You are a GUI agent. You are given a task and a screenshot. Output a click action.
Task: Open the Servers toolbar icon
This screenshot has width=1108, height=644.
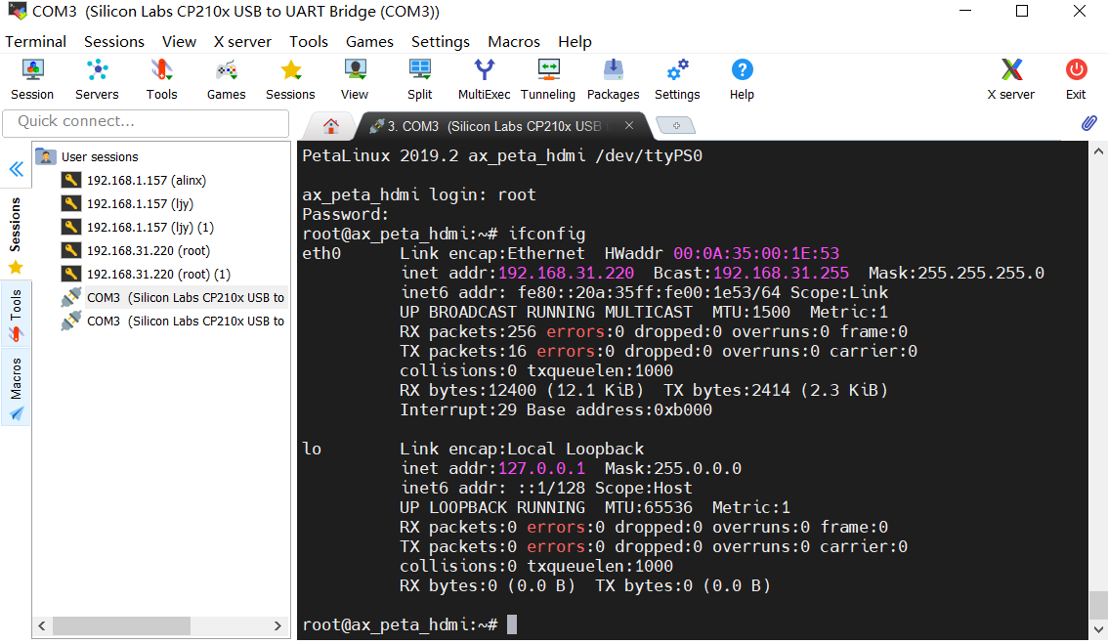tap(96, 78)
